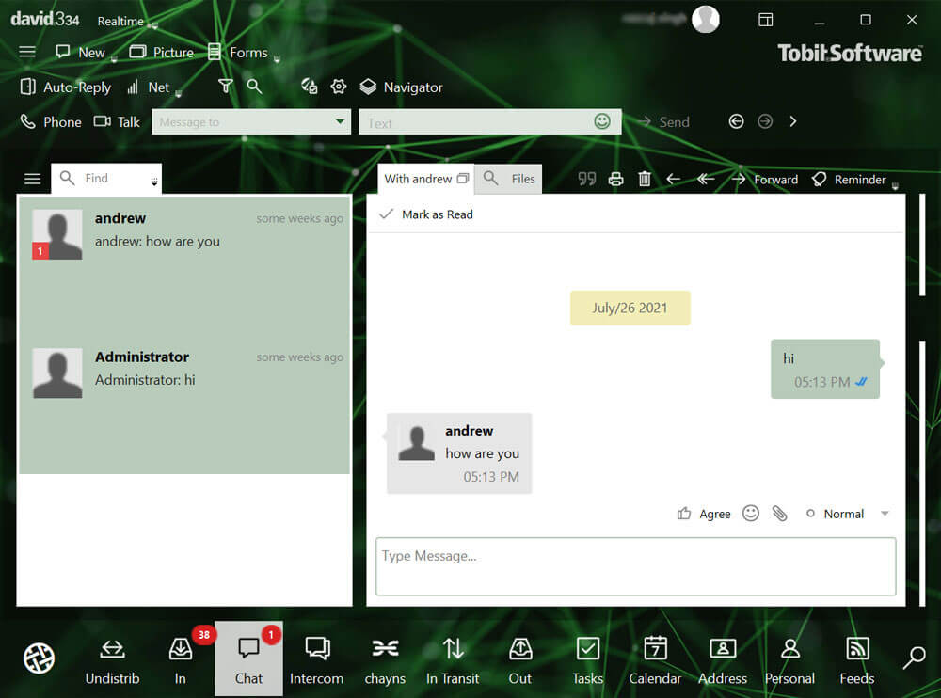Open the Picture view option
This screenshot has height=698, width=941.
point(162,53)
